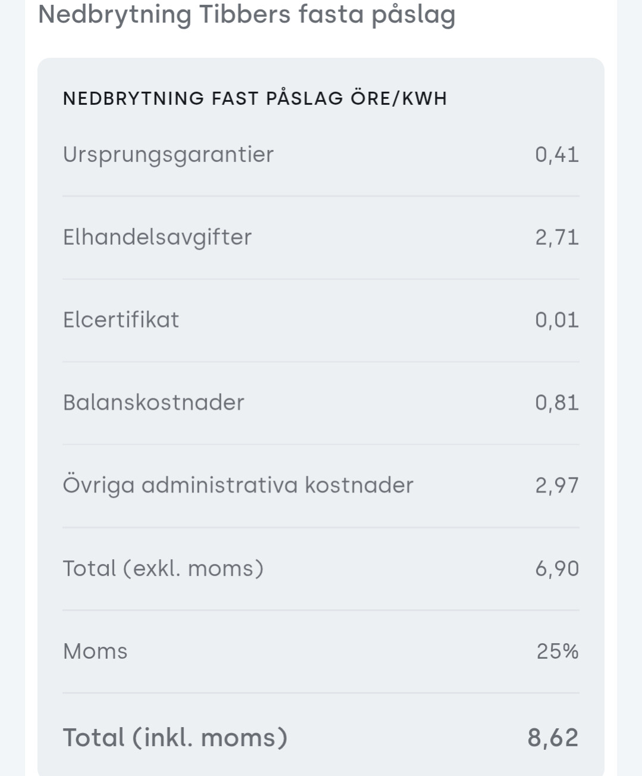Screen dimensions: 642x776
Task: Click the Balanskostnader value 0,81
Action: (x=556, y=403)
